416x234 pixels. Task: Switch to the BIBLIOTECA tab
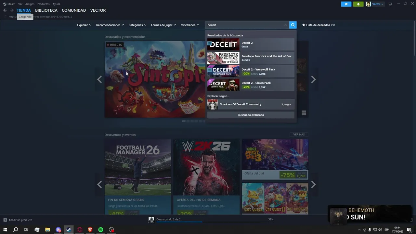pyautogui.click(x=46, y=10)
